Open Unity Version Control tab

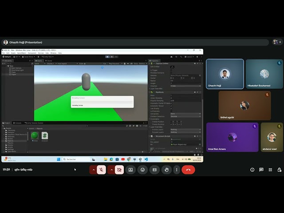coord(34,123)
